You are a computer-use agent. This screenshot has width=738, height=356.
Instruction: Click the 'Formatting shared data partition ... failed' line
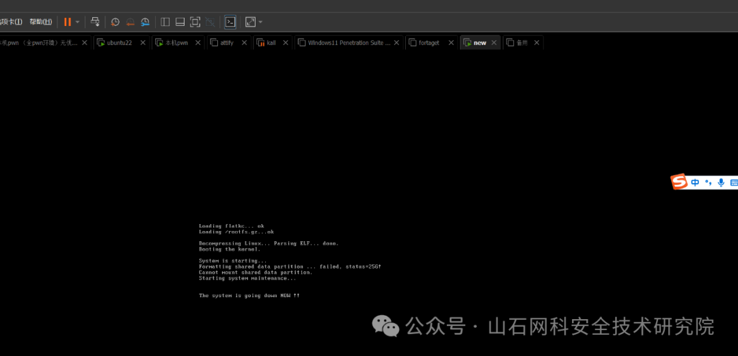290,266
